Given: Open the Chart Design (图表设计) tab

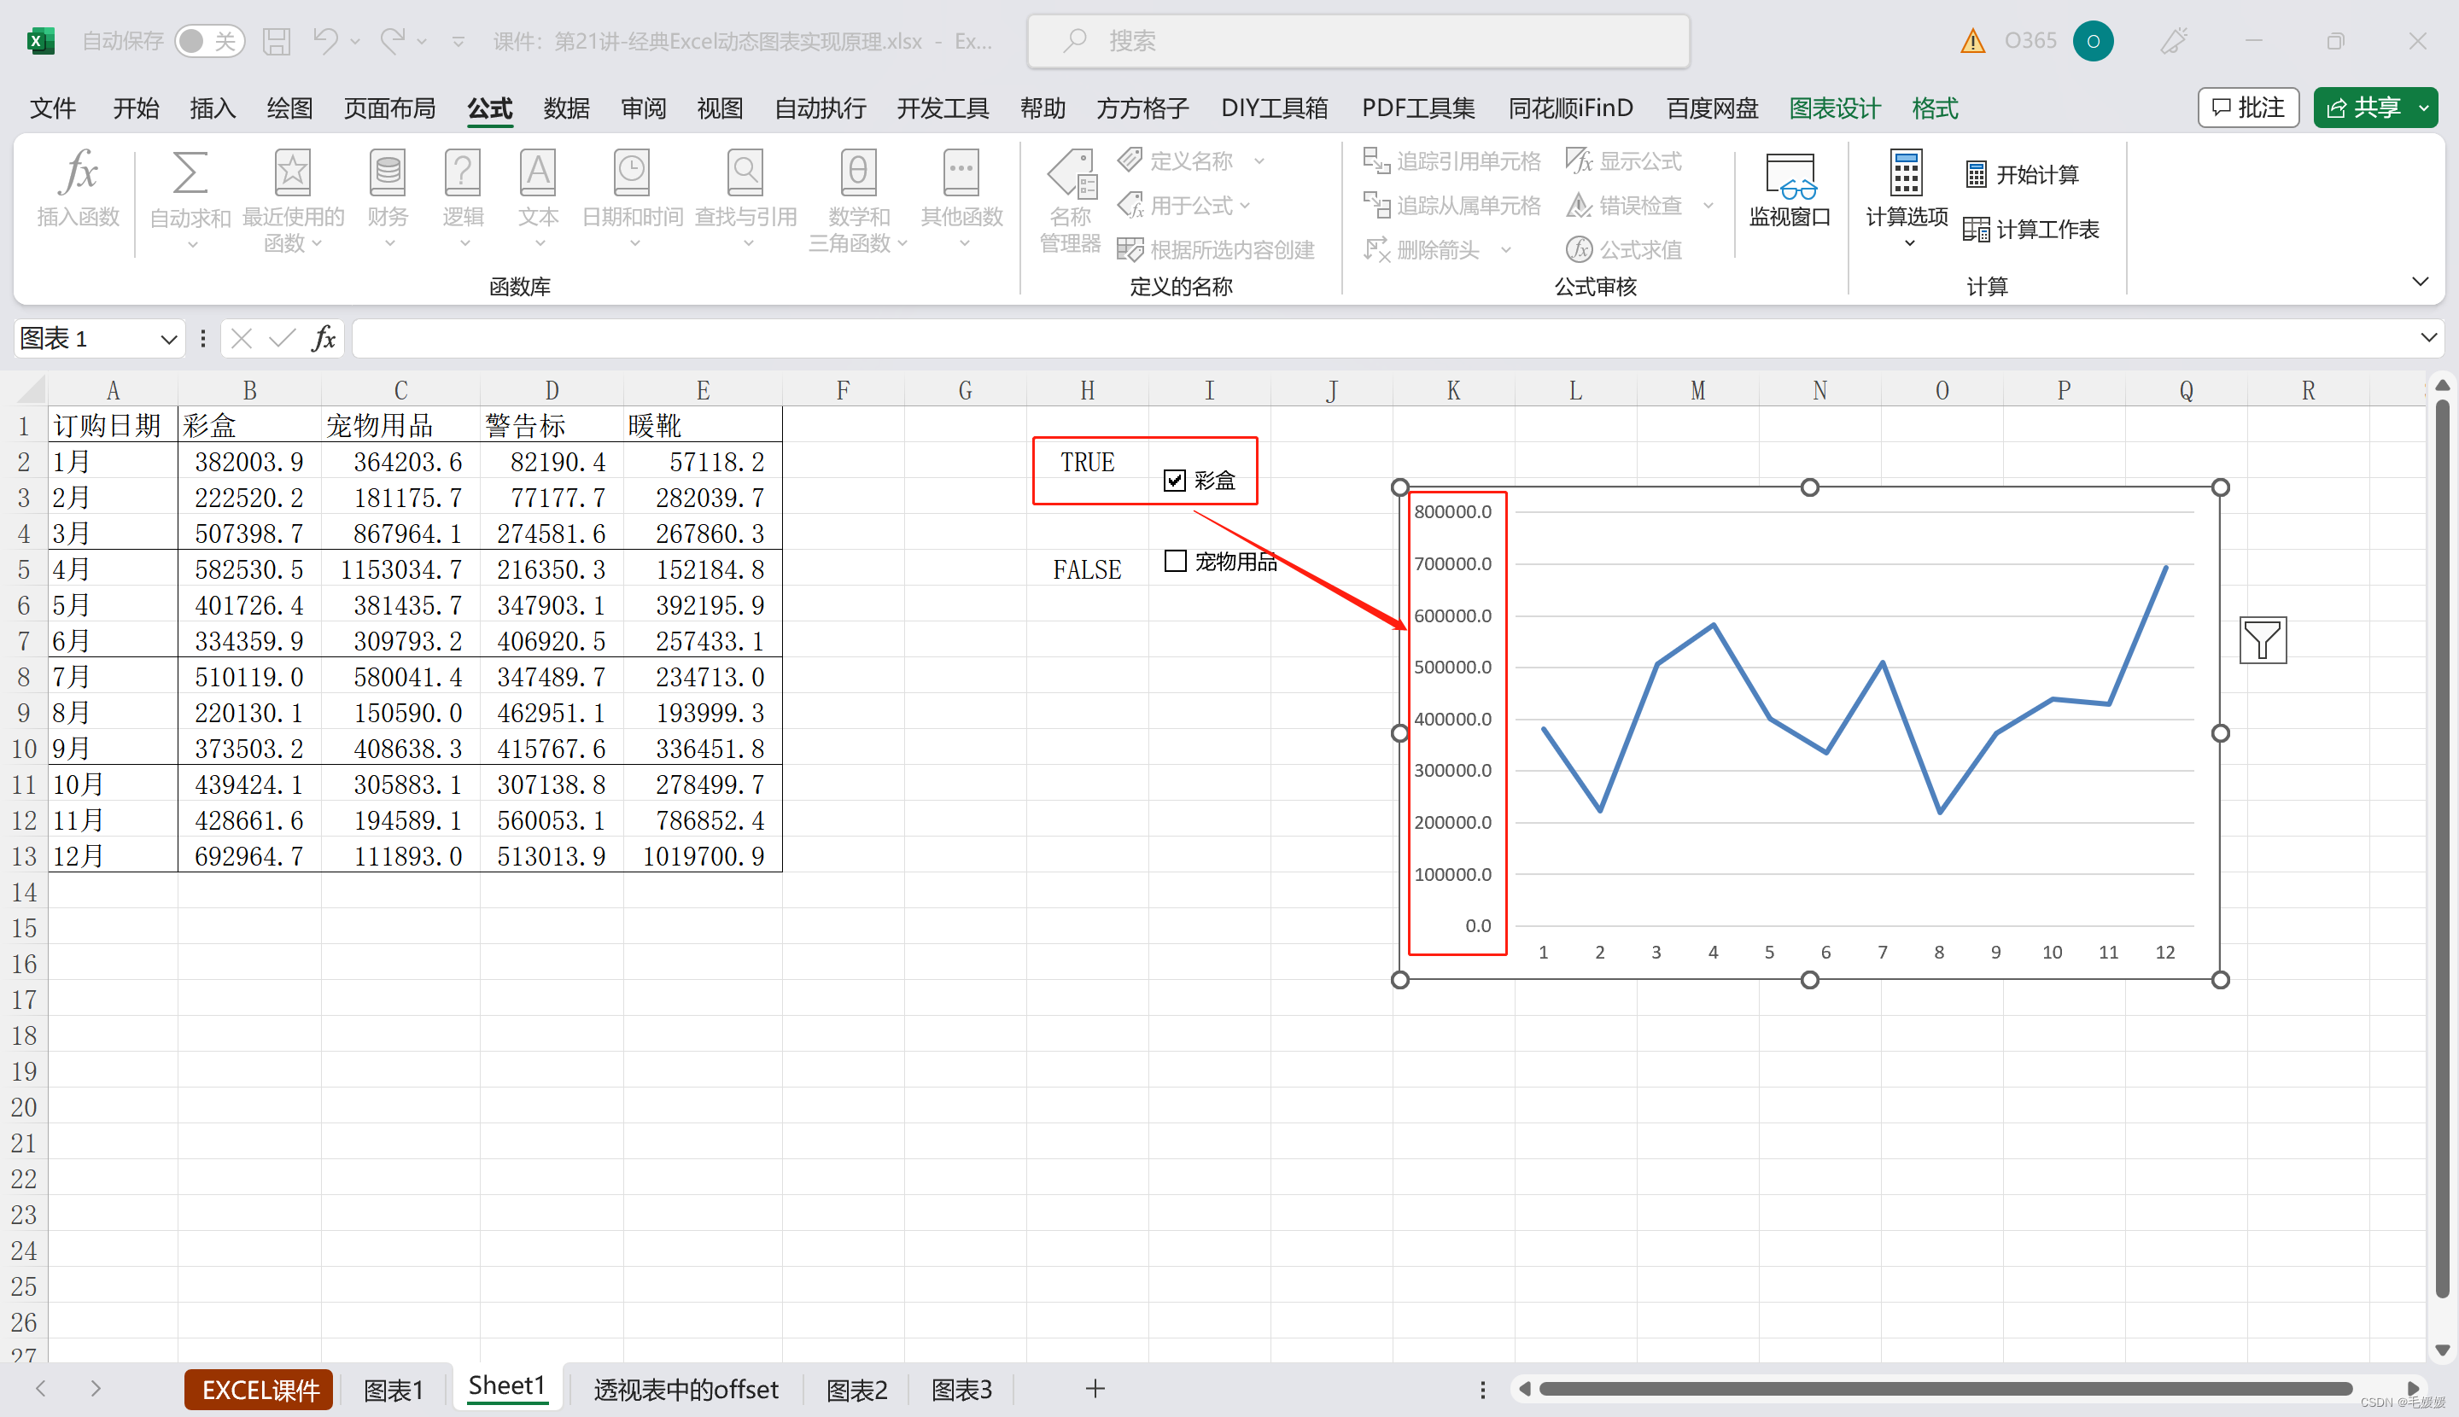Looking at the screenshot, I should (1834, 108).
